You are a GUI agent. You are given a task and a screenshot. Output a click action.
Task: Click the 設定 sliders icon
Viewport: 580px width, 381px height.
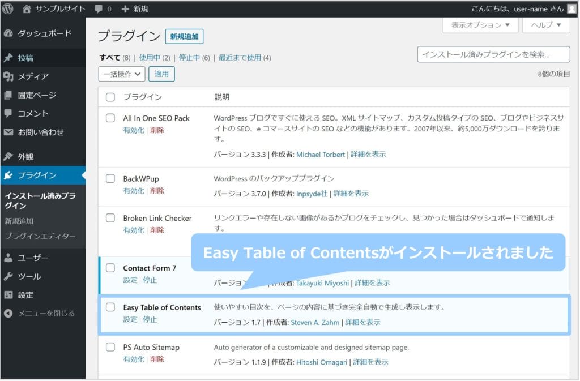tap(8, 295)
